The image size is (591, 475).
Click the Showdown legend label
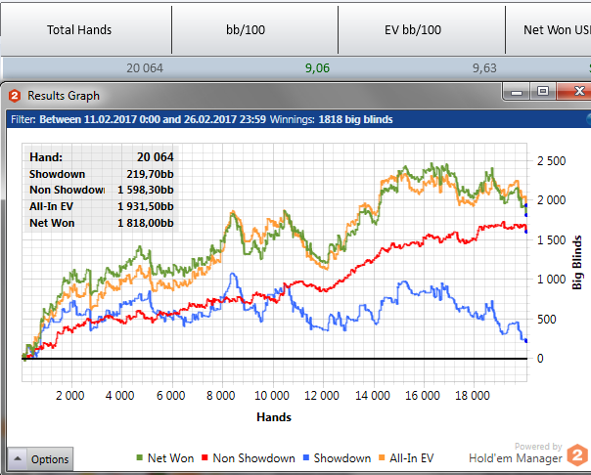342,458
